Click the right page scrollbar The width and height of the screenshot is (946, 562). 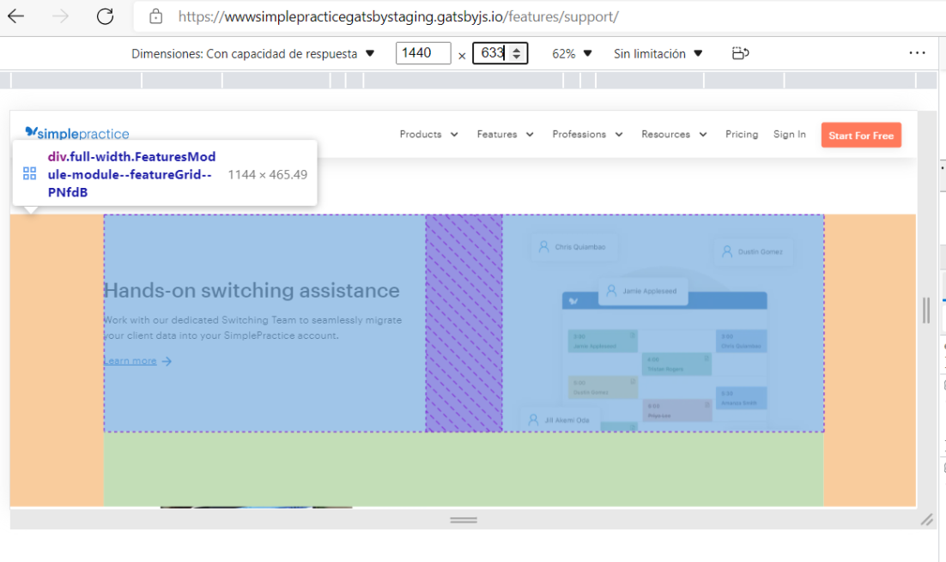(x=926, y=311)
